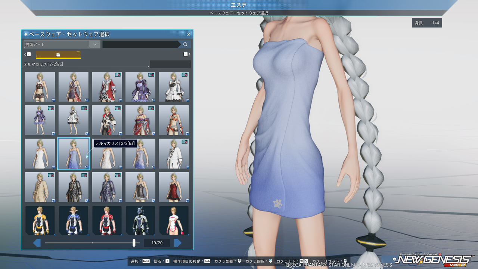Image resolution: width=478 pixels, height=269 pixels.
Task: Choose the pink and white bodysuit thumbnail
Action: click(174, 220)
